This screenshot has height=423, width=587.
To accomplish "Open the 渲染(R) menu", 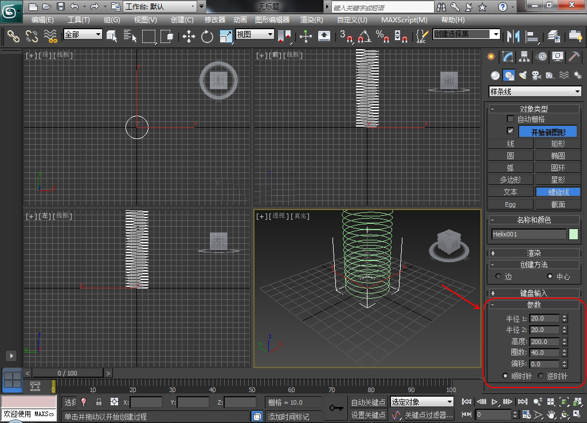I will point(312,19).
